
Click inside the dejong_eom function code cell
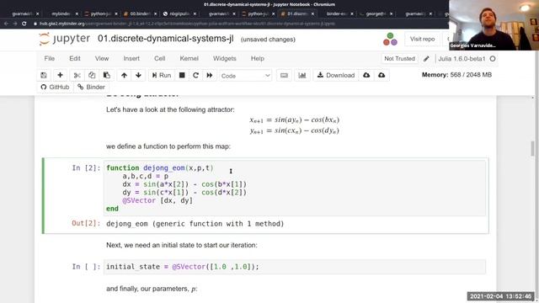point(295,189)
